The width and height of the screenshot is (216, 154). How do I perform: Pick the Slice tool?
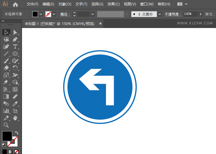(6, 118)
